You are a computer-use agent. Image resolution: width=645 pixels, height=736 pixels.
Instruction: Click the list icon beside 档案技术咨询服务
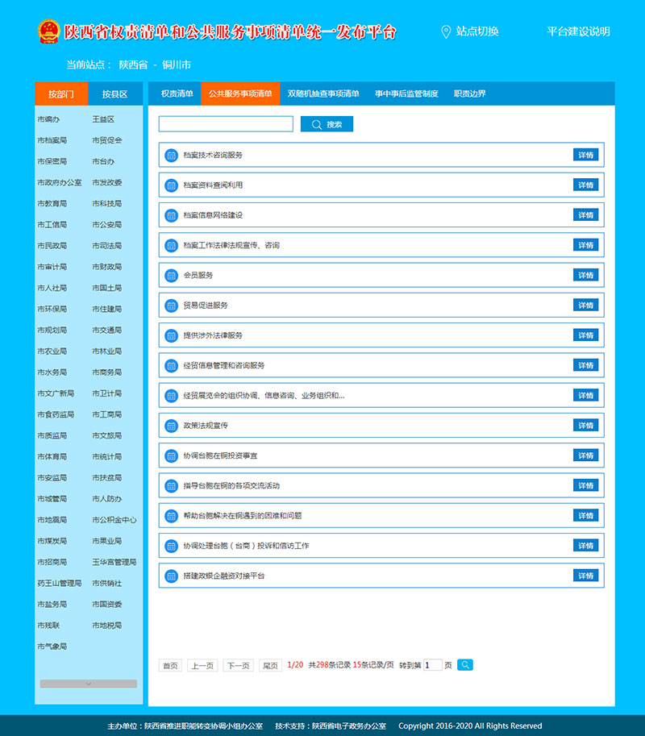pos(171,155)
